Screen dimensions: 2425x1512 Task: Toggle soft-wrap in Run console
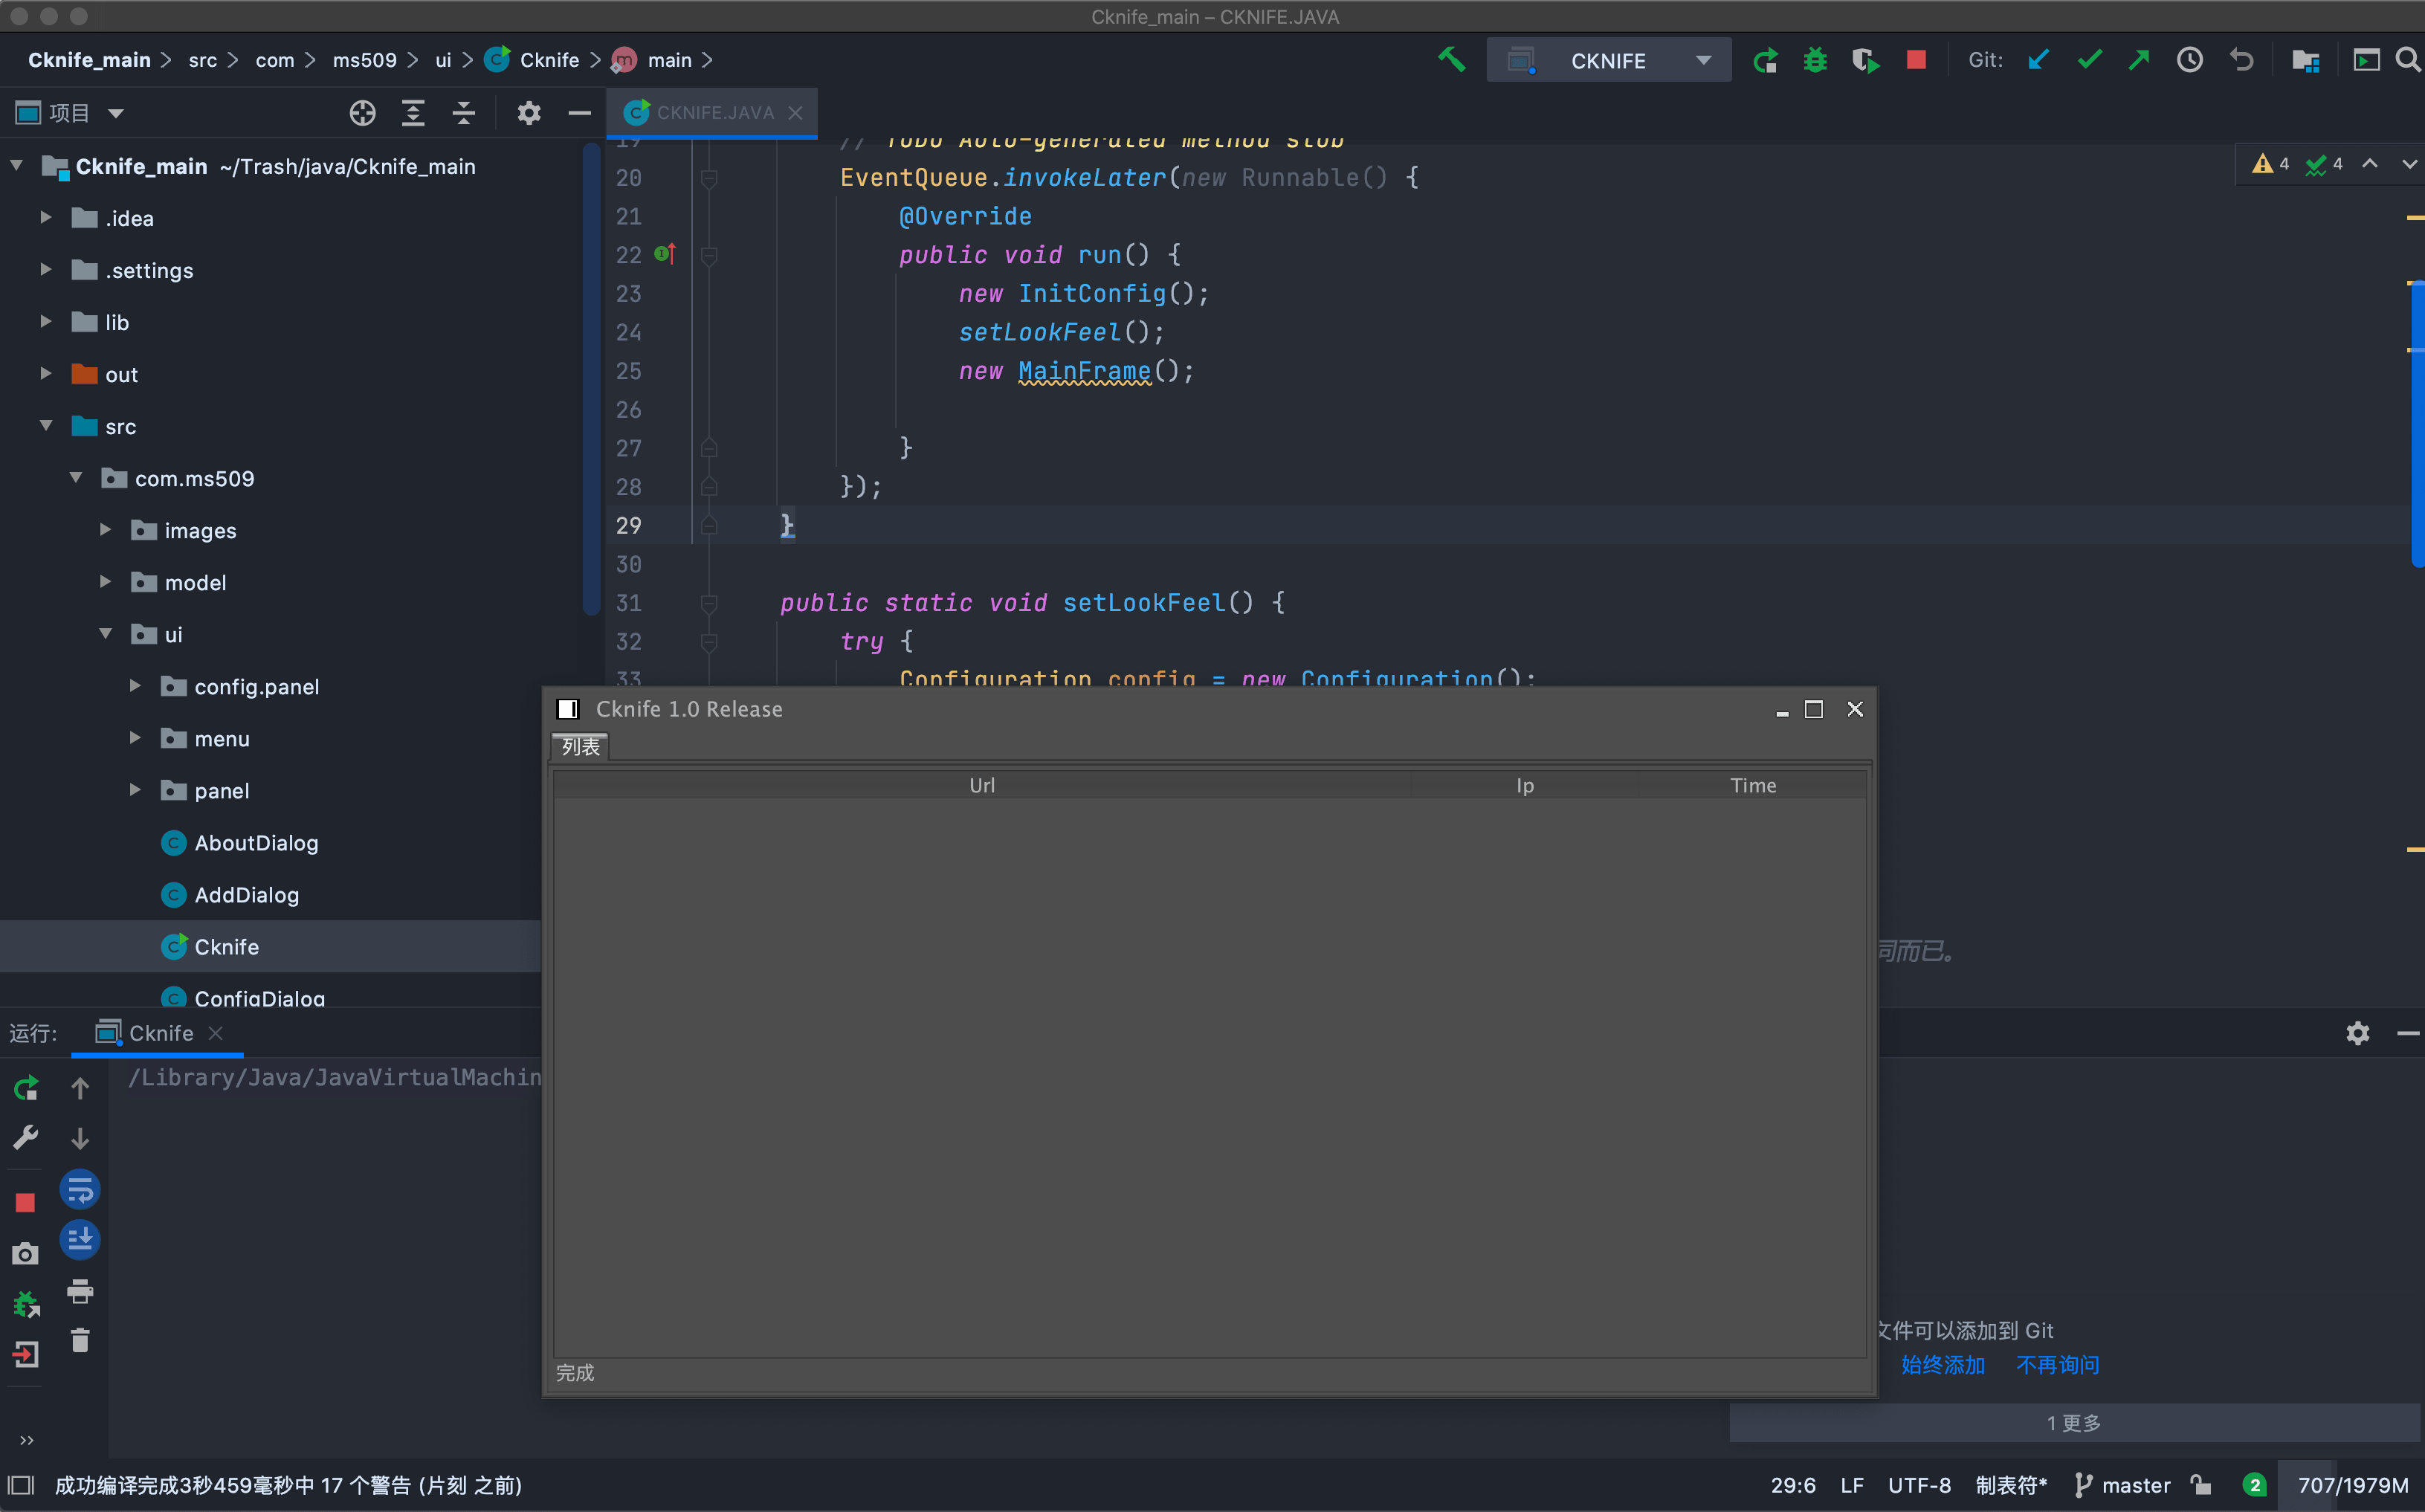coord(80,1190)
